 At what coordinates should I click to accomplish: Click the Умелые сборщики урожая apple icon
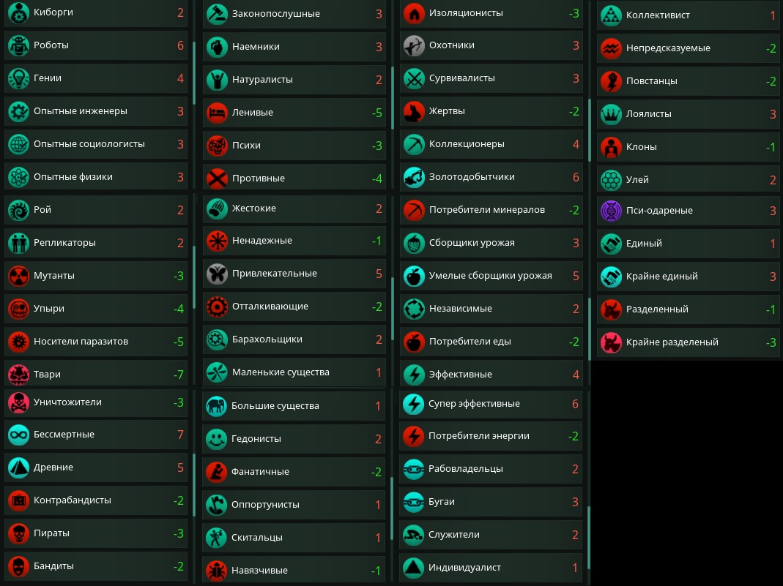click(414, 276)
